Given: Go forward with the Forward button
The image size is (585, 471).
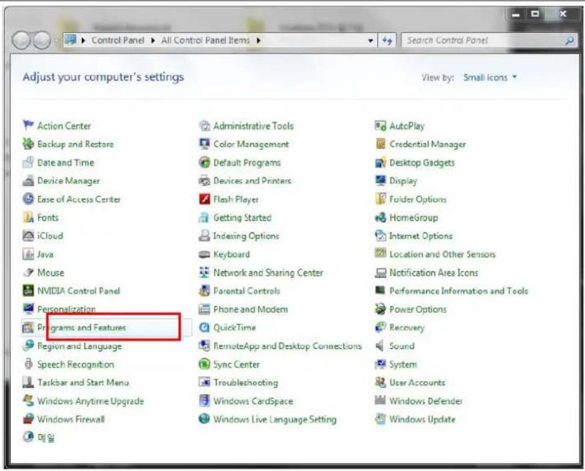Looking at the screenshot, I should 42,40.
